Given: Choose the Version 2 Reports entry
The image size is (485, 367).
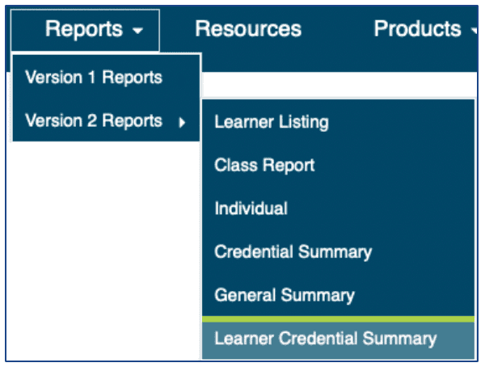Looking at the screenshot, I should point(94,121).
